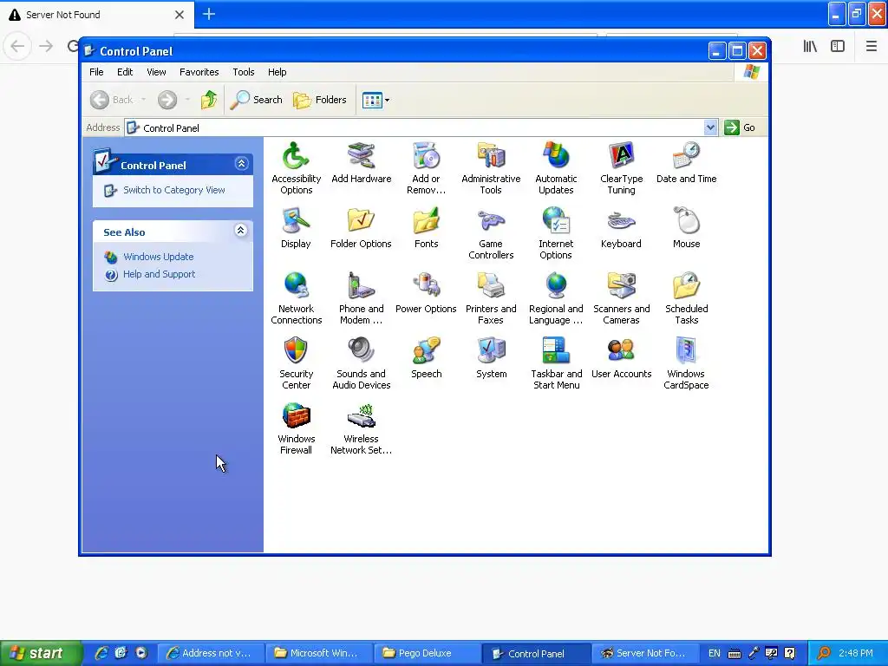Launch Internet Explorer from Quick Launch
Screen dimensions: 888x666
(x=101, y=653)
